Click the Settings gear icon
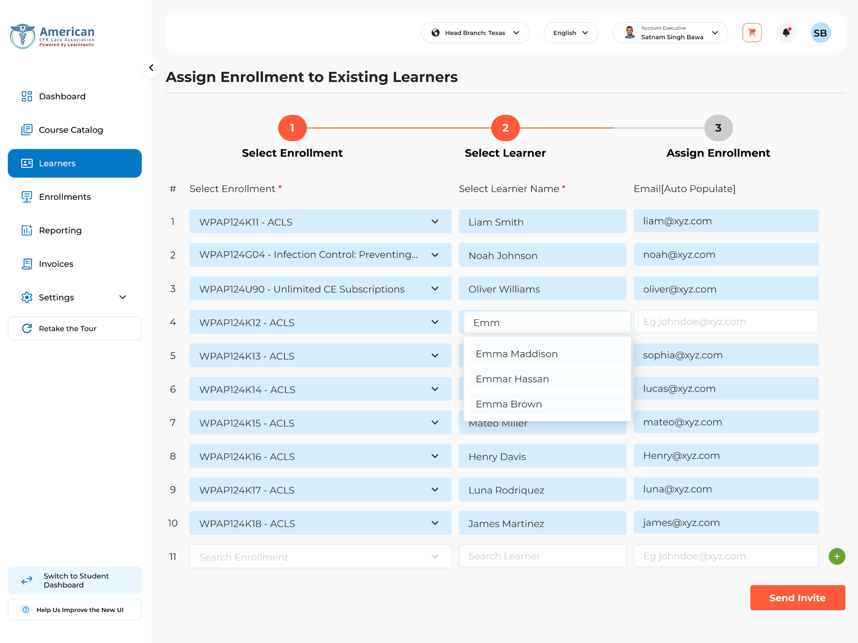 click(27, 297)
